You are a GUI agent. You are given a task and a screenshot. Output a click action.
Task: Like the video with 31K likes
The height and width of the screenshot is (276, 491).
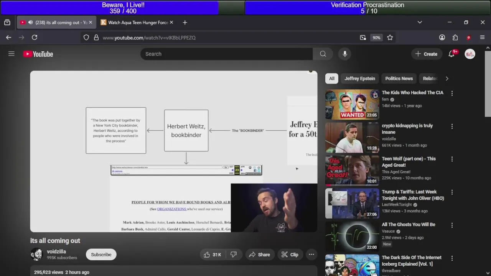tap(213, 255)
